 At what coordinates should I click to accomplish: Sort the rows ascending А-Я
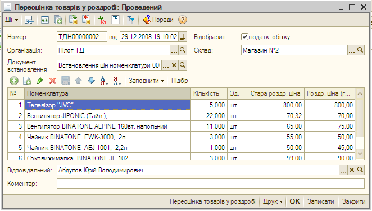click(x=105, y=81)
